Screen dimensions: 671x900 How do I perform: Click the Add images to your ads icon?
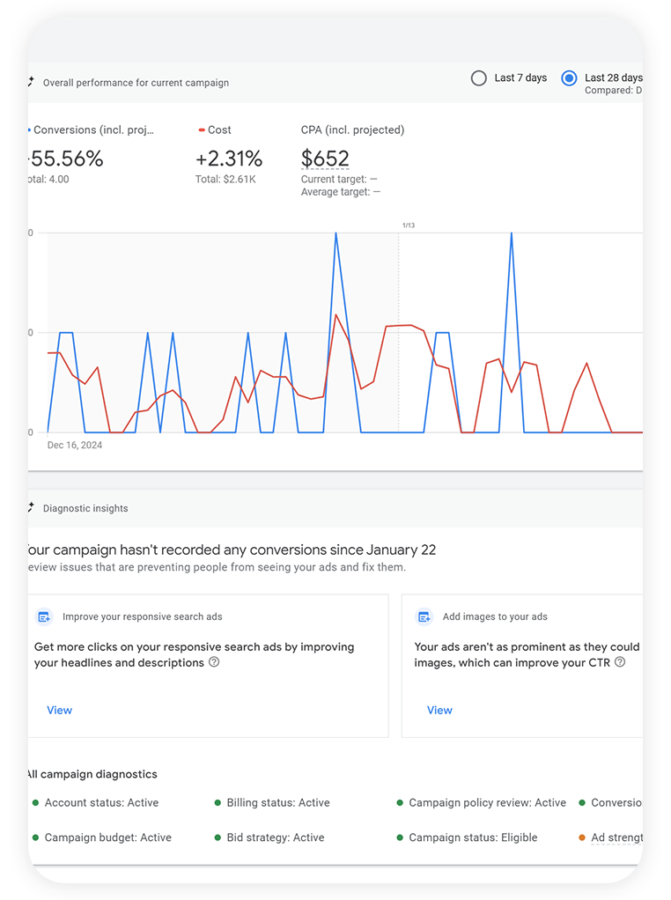(424, 617)
